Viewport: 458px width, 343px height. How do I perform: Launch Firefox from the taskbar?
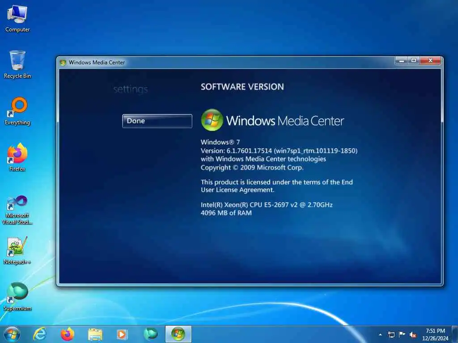[68, 334]
